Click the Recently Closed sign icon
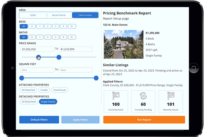Viewport: 205px width, 137px height. tap(171, 96)
